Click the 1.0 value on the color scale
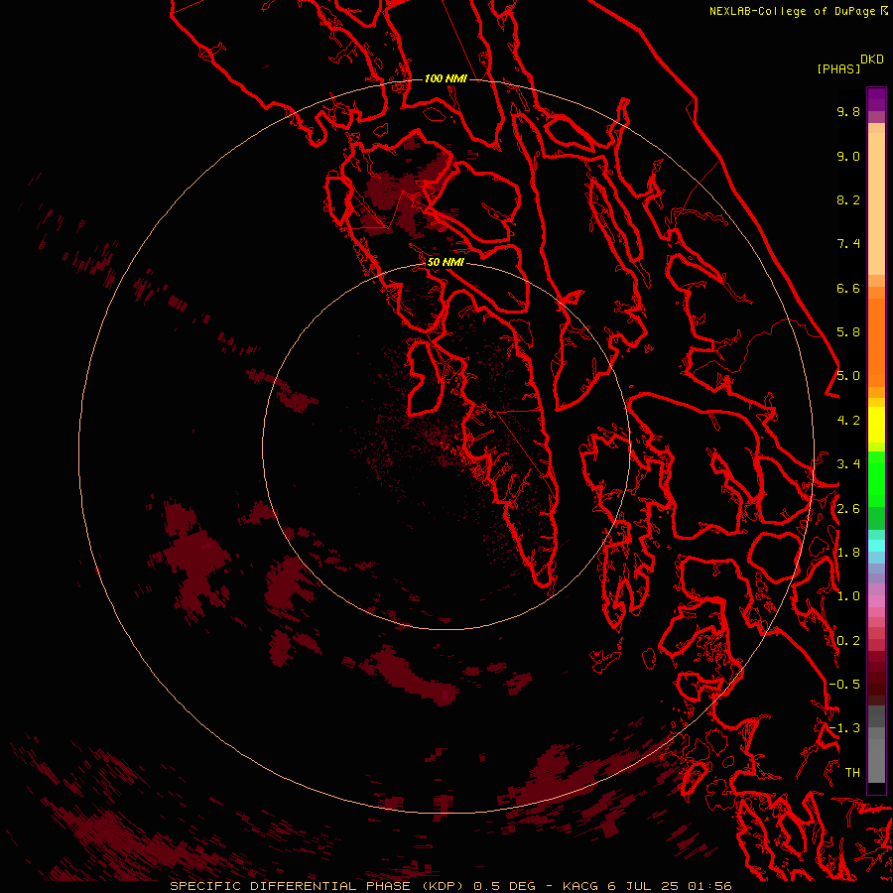The height and width of the screenshot is (893, 893). [x=848, y=596]
